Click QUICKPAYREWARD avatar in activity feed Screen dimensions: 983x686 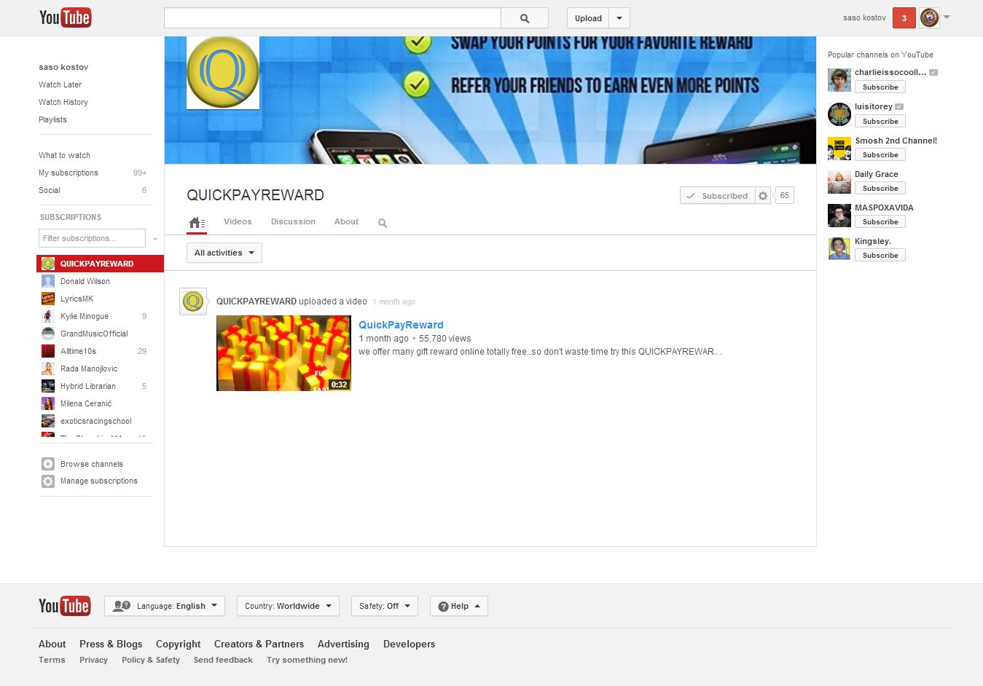pos(193,301)
